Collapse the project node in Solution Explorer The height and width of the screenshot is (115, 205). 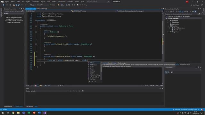166,19
